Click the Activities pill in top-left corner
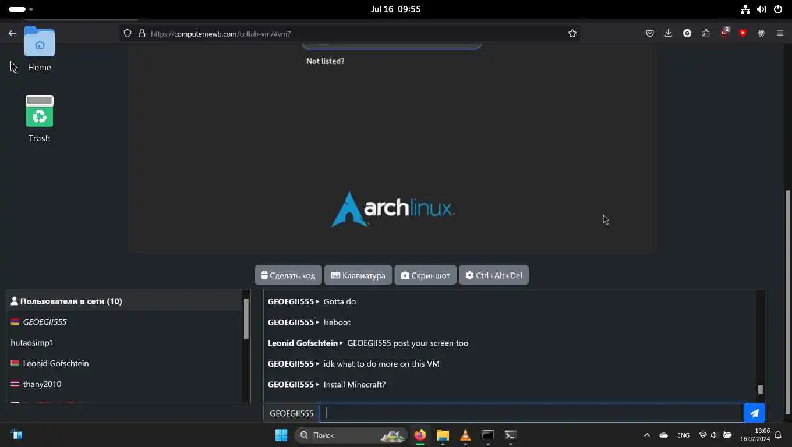Image resolution: width=792 pixels, height=447 pixels. [20, 9]
